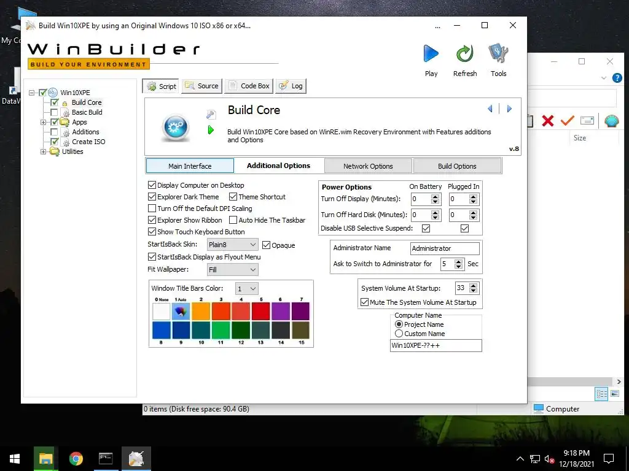This screenshot has height=471, width=629.
Task: Select Basic Build in the tree
Action: click(x=87, y=112)
